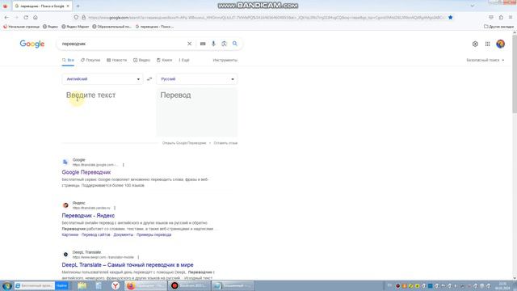Open the 'Образовательный по...' bookmark
Screen dimensions: 517x291
(x=111, y=27)
